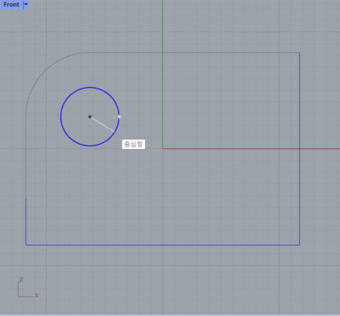
Task: Select the blue bottom line of the outline
Action: [x=163, y=245]
